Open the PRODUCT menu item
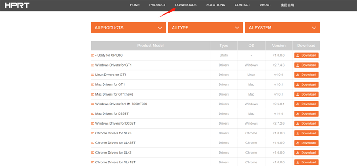This screenshot has width=357, height=167. (158, 5)
